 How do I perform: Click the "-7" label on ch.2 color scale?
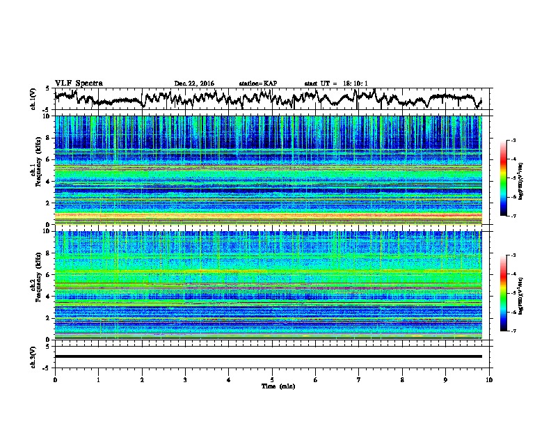513,331
